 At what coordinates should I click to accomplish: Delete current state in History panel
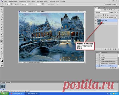pos(116,68)
